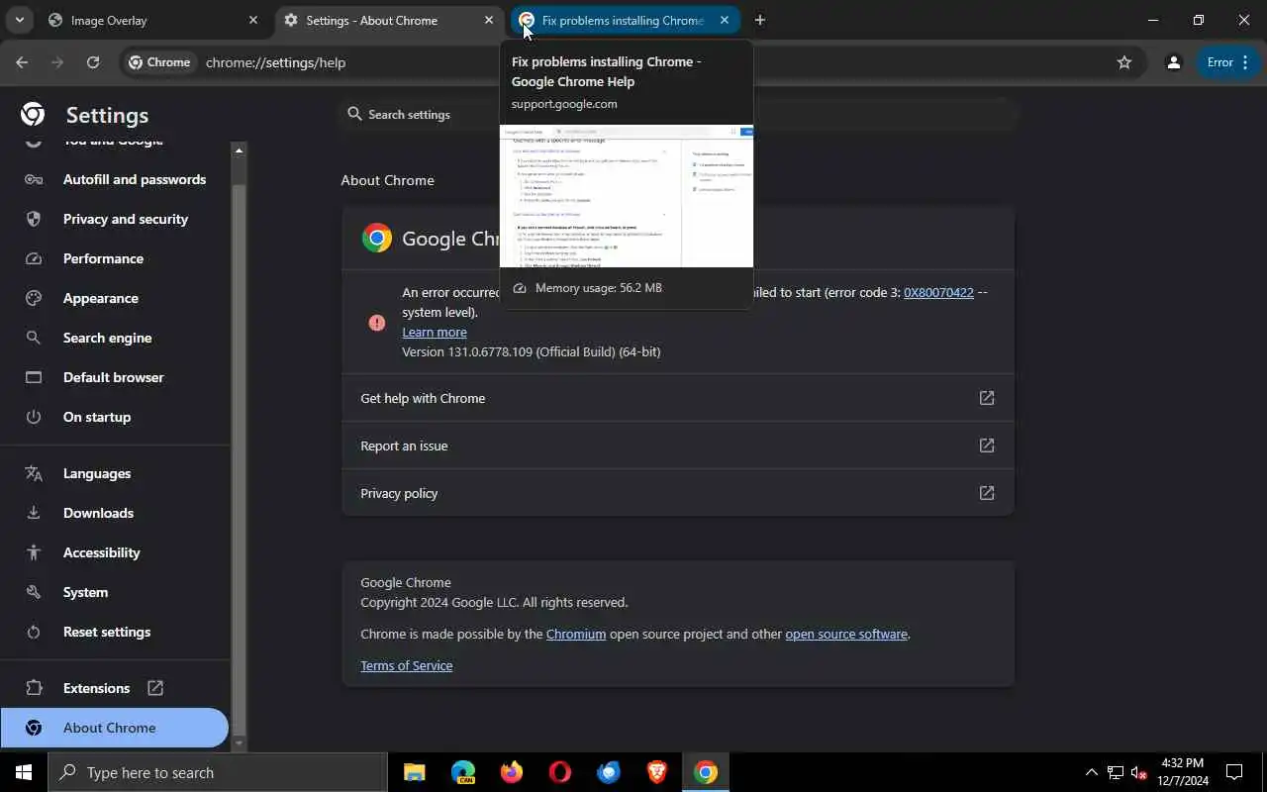Click the Chrome site info chip
This screenshot has width=1267, height=792.
(159, 62)
